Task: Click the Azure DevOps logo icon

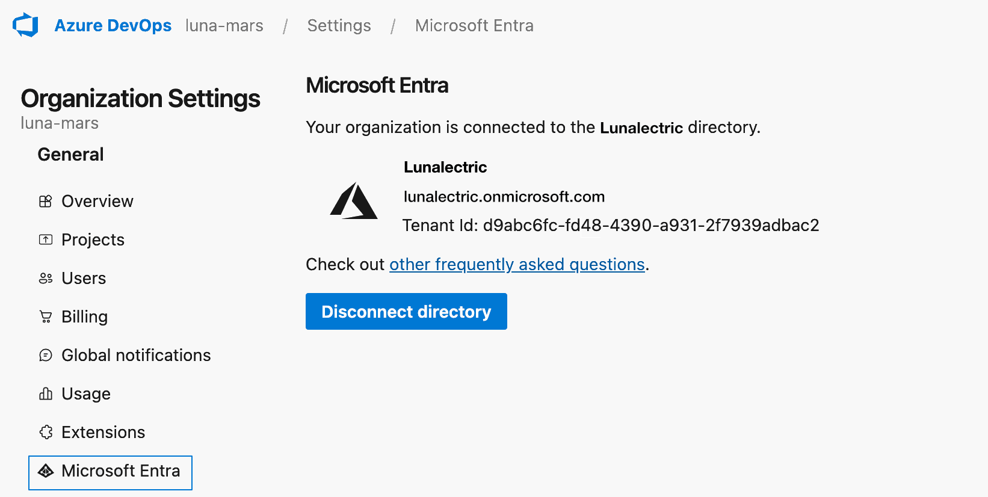Action: [25, 25]
